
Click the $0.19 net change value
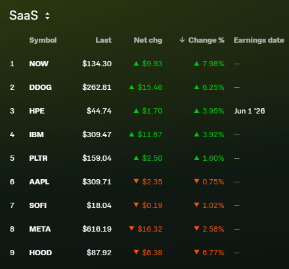pos(152,205)
